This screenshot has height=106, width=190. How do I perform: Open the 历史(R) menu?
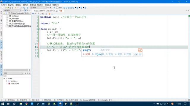tap(11, 5)
